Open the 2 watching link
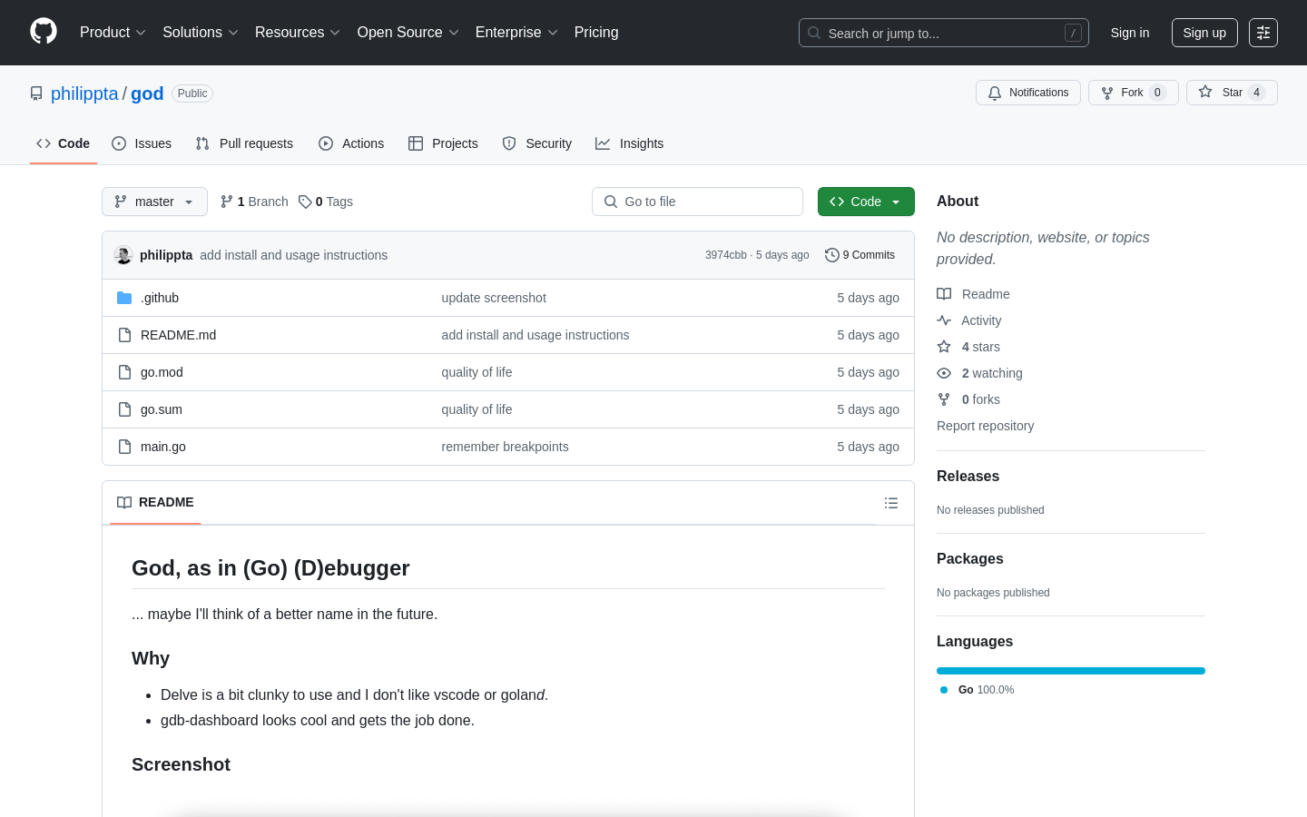This screenshot has height=817, width=1307. tap(979, 373)
